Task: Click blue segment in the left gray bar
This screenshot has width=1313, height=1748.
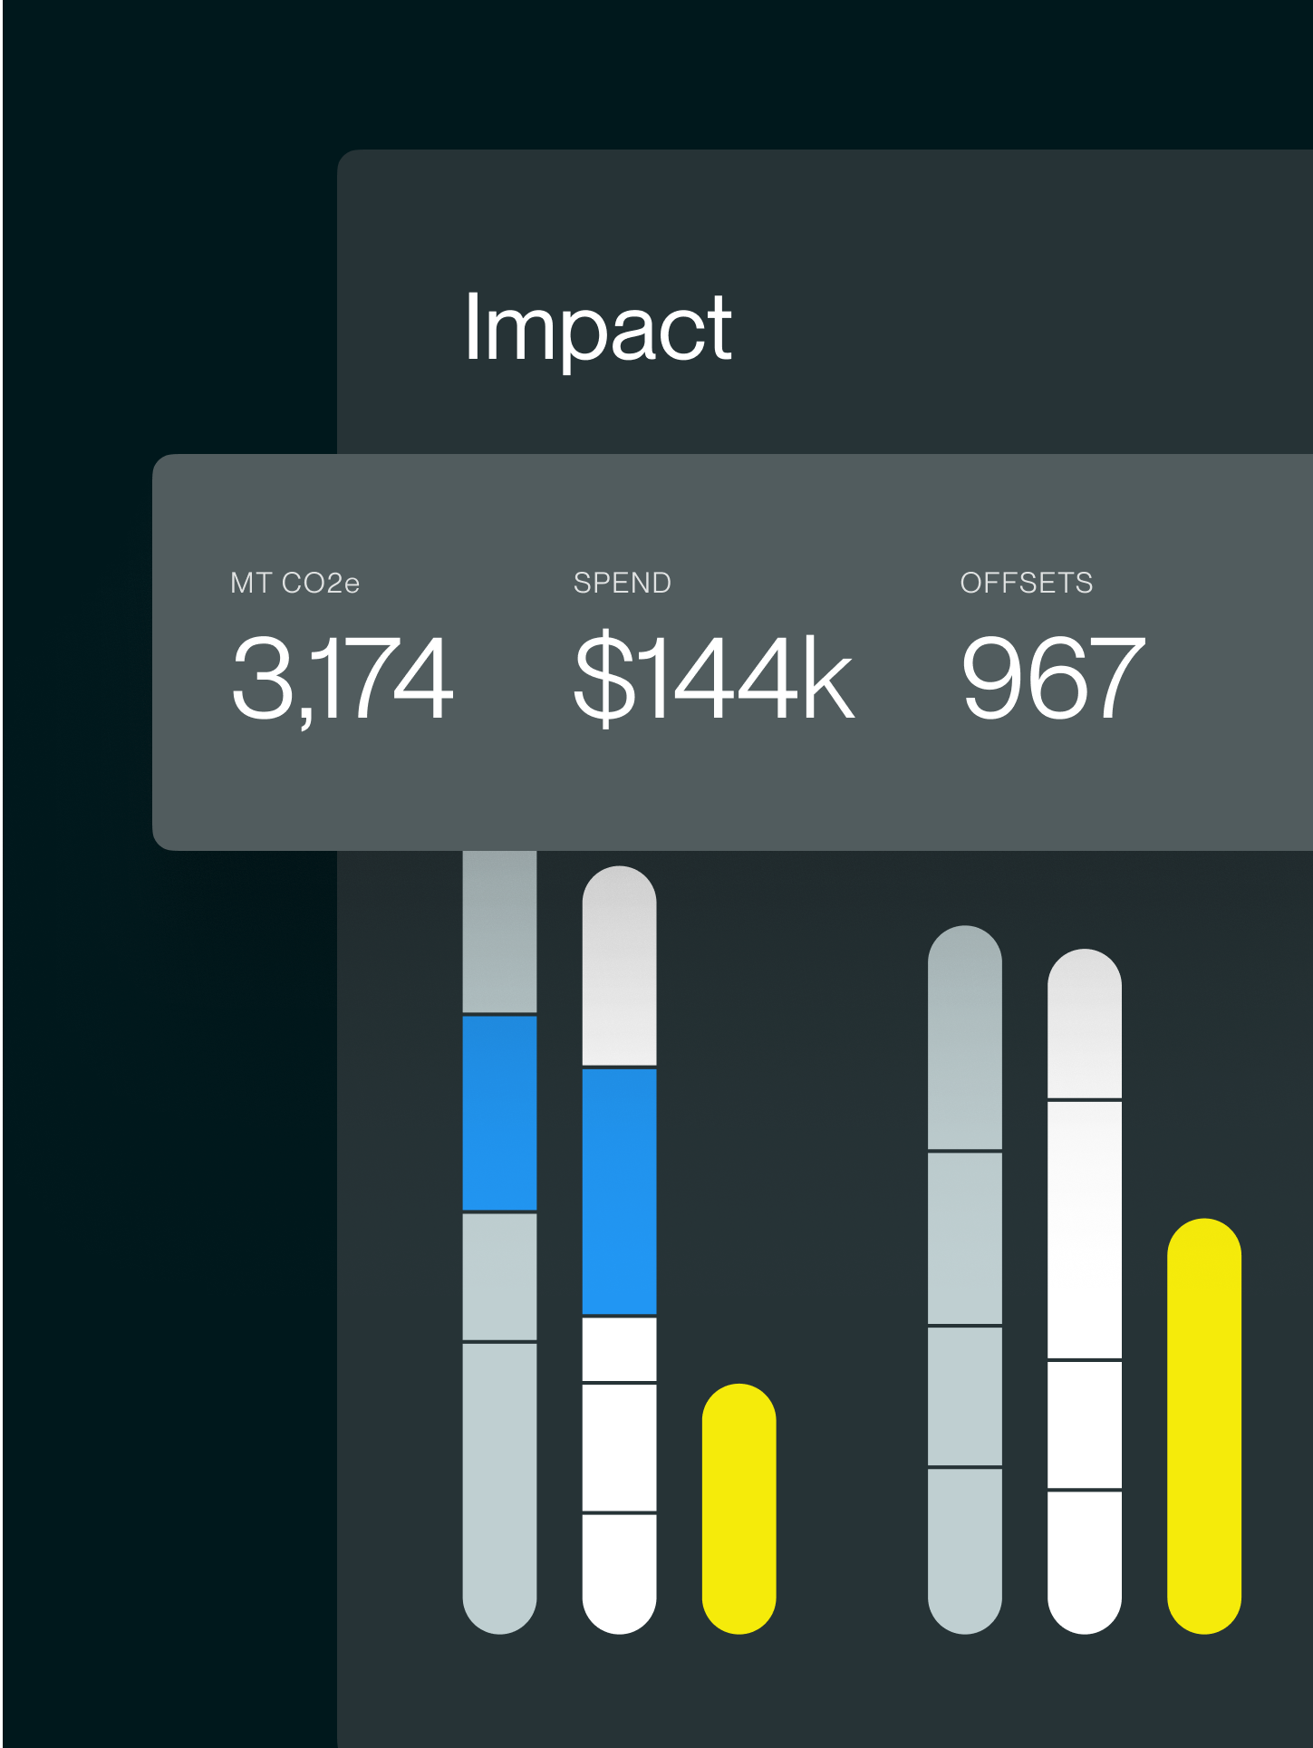Action: pyautogui.click(x=499, y=1113)
